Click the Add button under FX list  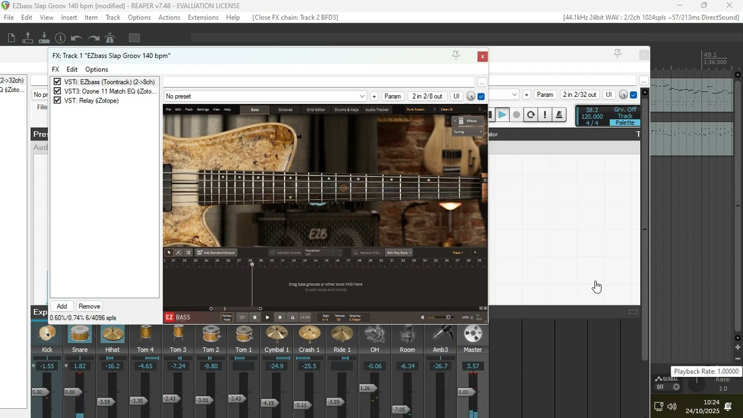62,307
